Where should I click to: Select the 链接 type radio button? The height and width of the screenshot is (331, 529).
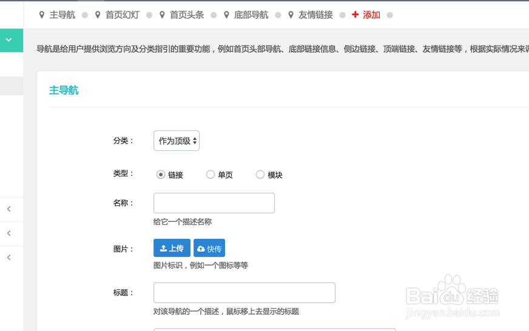click(x=161, y=175)
